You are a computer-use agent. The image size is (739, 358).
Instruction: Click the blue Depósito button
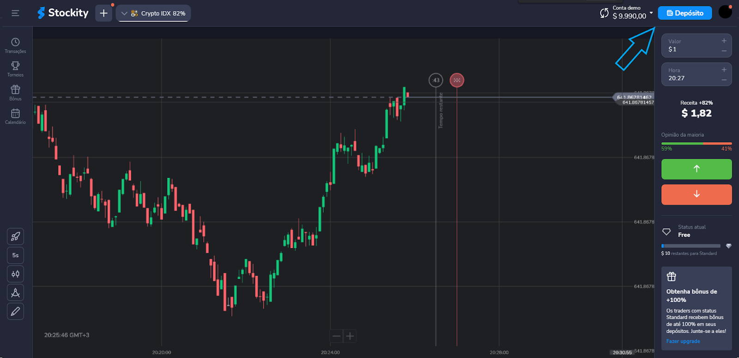click(x=685, y=13)
